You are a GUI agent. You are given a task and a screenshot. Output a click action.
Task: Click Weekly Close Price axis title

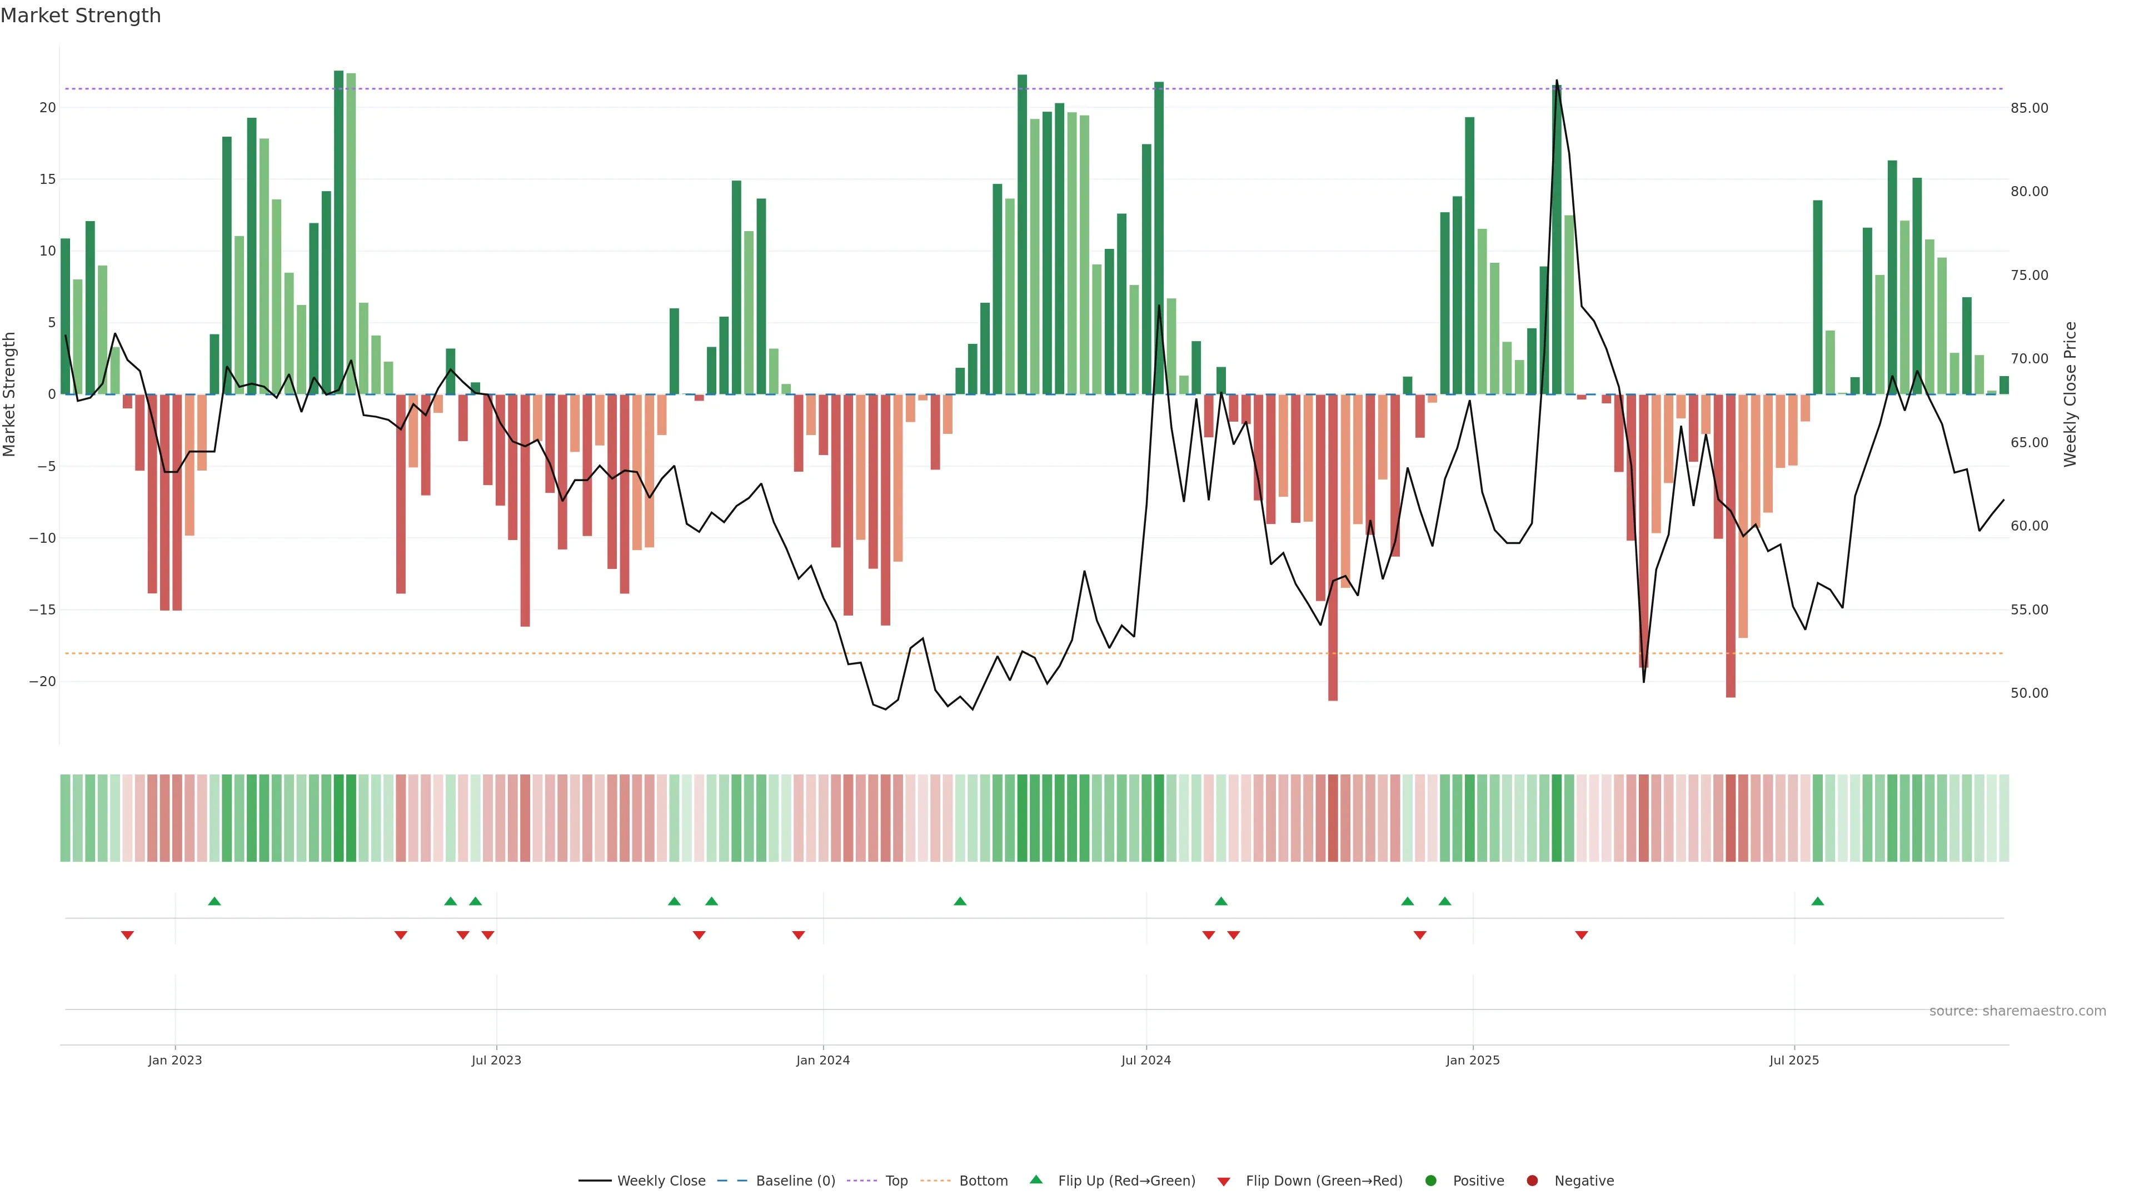[2070, 394]
